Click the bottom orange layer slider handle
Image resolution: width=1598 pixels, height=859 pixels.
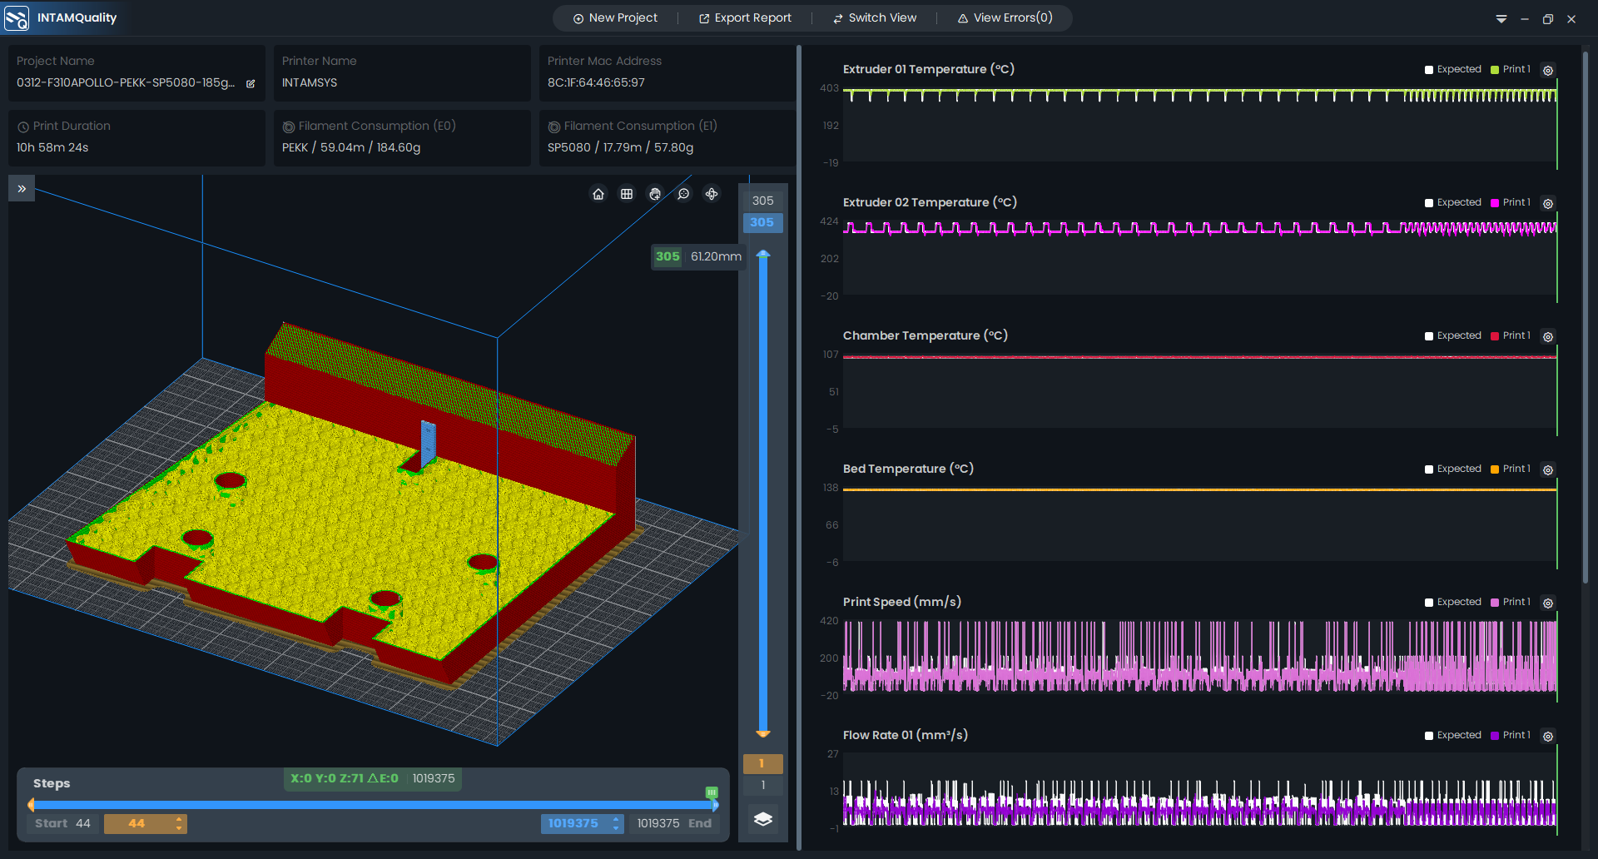pos(763,733)
